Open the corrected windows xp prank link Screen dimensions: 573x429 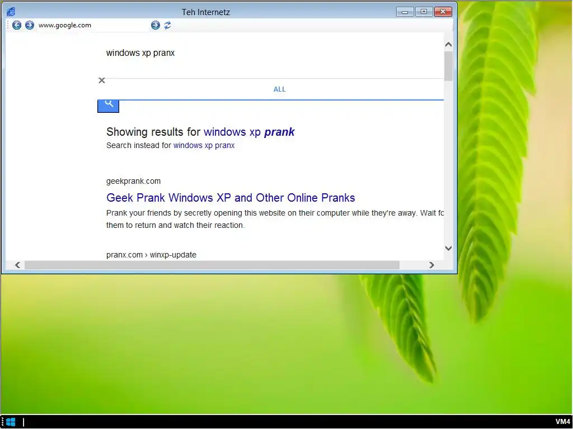(x=249, y=132)
